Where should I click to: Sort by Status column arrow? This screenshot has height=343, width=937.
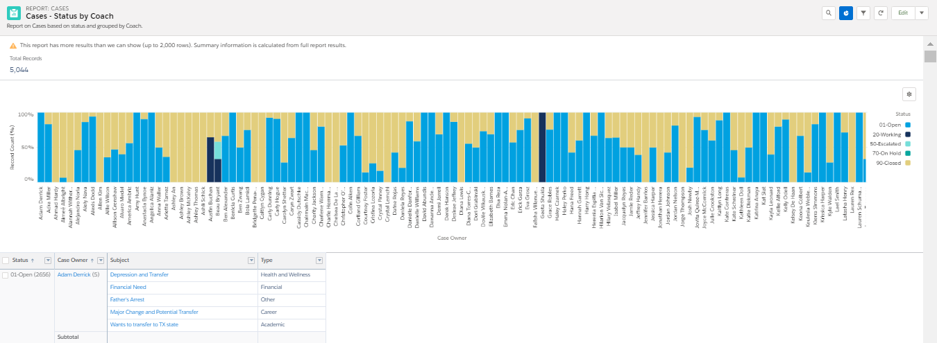tap(33, 261)
